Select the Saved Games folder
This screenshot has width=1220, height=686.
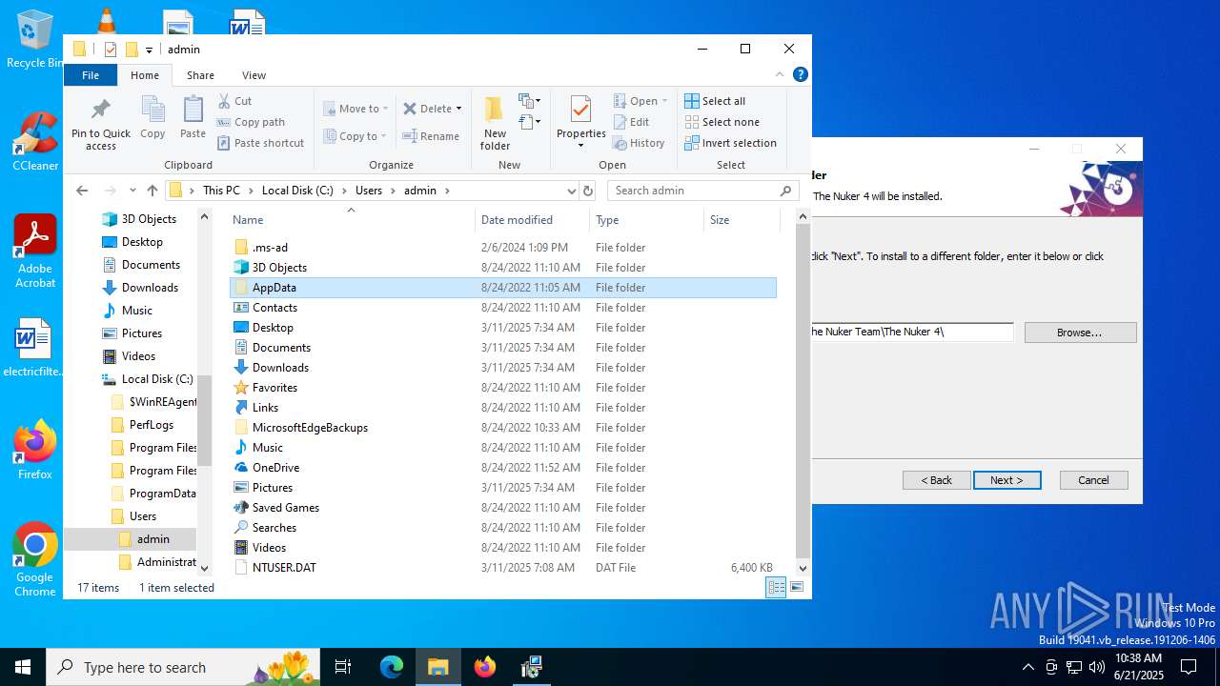click(x=503, y=508)
